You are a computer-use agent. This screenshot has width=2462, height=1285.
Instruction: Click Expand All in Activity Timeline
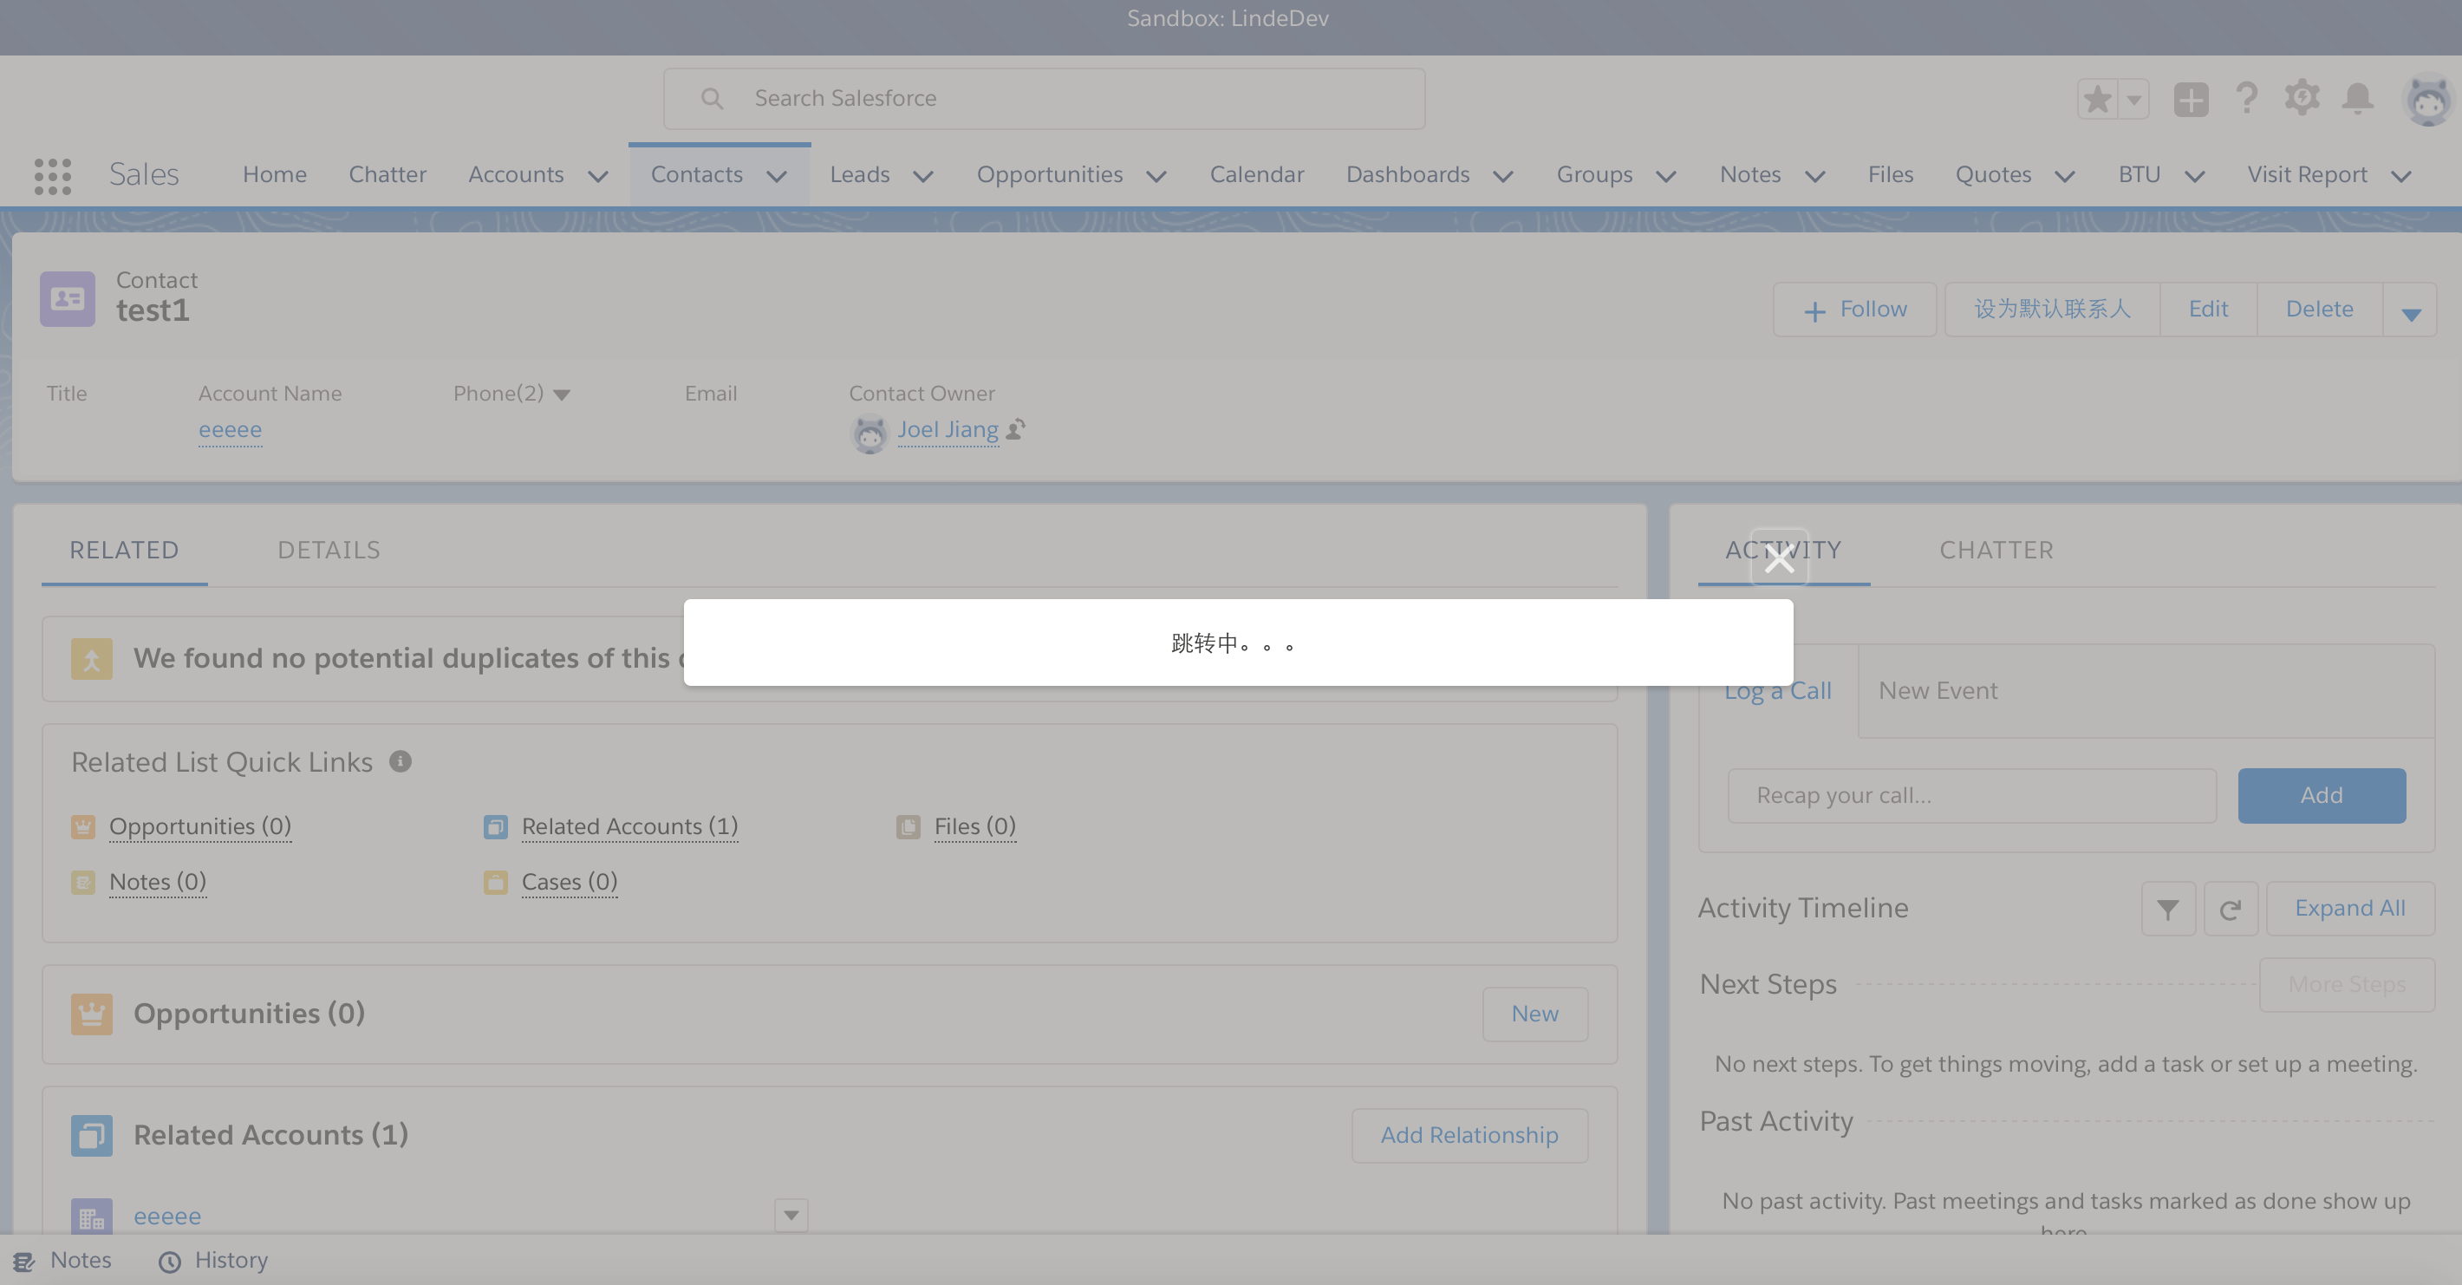2350,909
